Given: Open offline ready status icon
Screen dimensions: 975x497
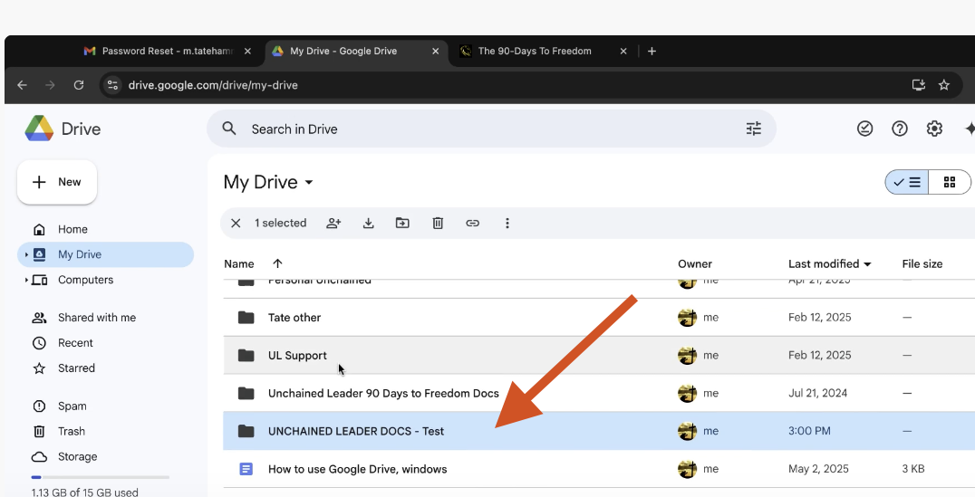Looking at the screenshot, I should coord(864,129).
